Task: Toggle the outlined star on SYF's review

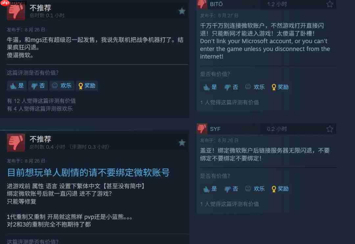Action: [330, 129]
